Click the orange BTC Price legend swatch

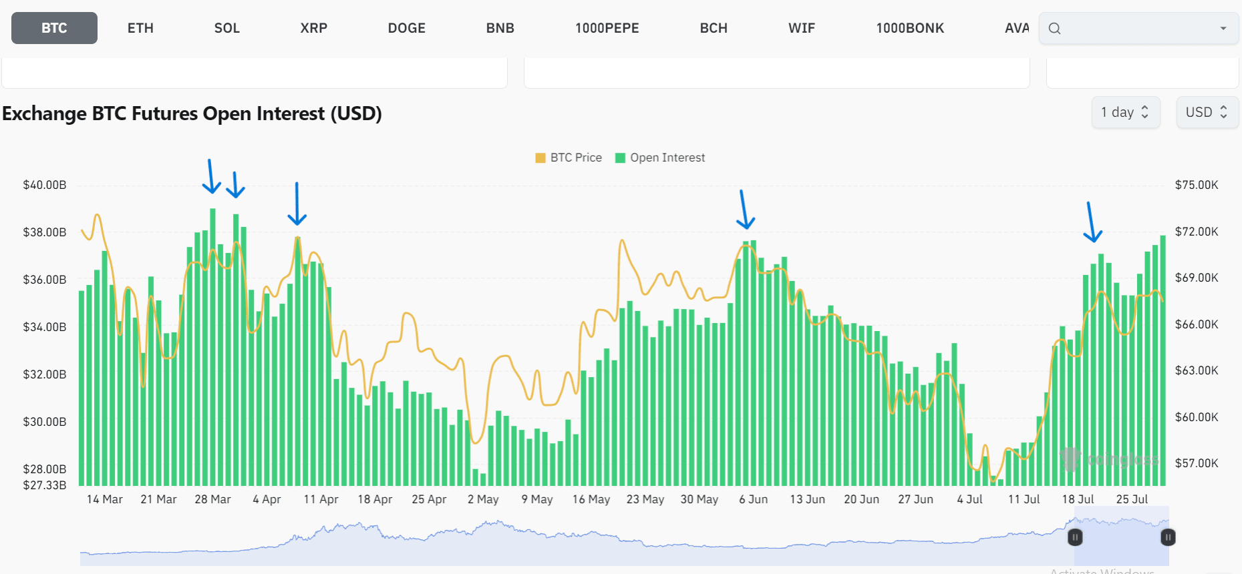point(540,158)
